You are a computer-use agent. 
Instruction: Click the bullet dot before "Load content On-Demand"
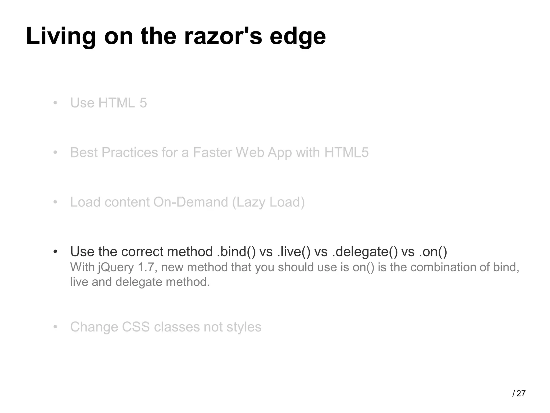tap(55, 202)
